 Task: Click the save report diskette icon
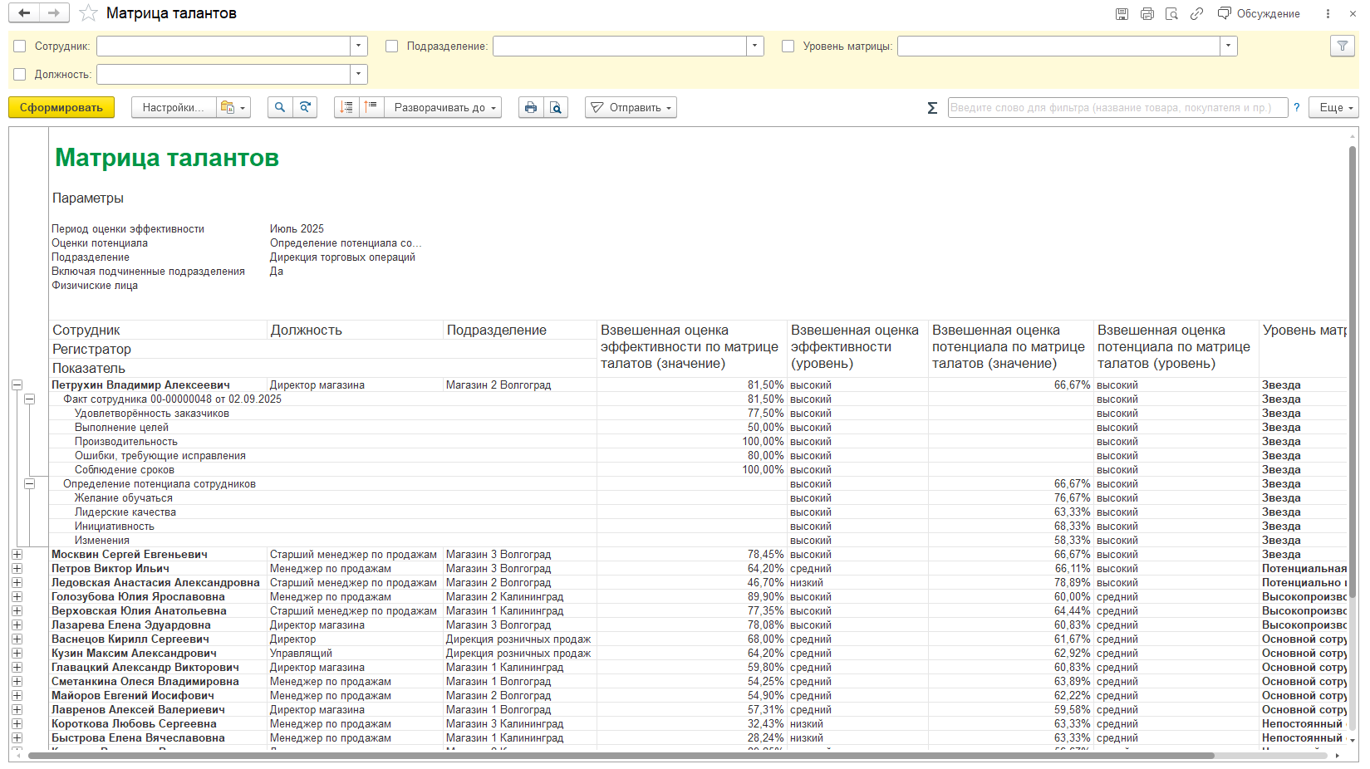1122,14
